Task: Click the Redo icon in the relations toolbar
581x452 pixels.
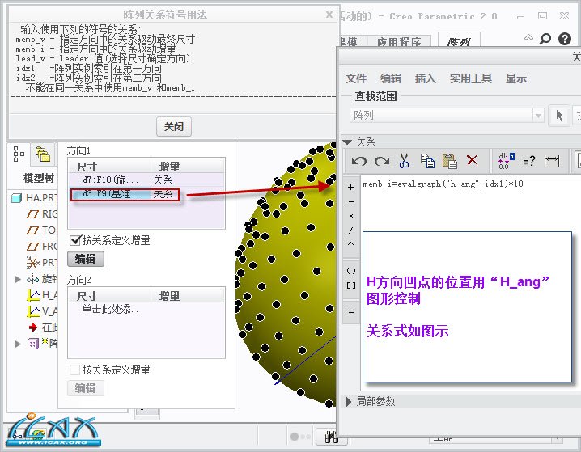Action: click(382, 161)
